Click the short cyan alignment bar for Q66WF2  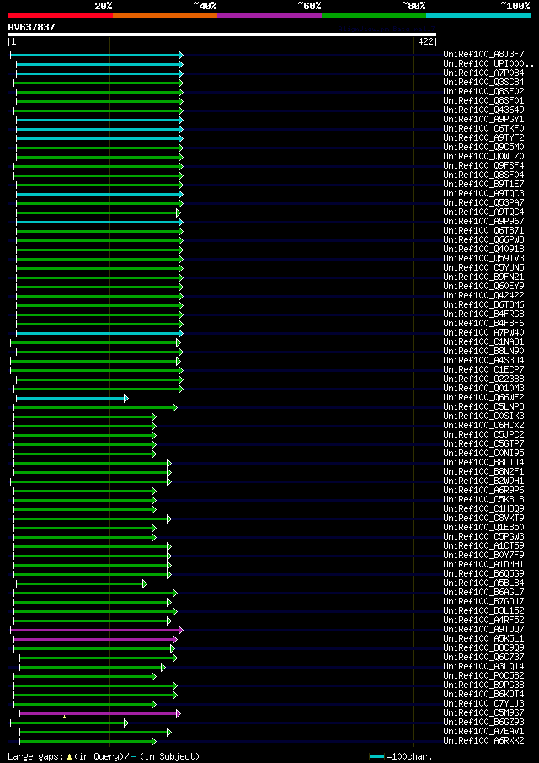click(x=72, y=398)
